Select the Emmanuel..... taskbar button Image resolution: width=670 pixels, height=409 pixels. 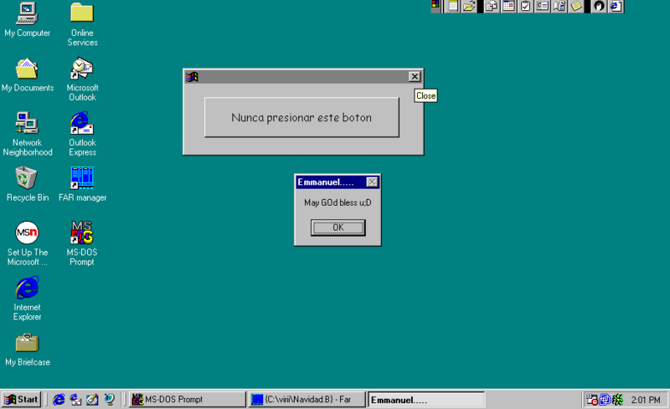click(426, 400)
